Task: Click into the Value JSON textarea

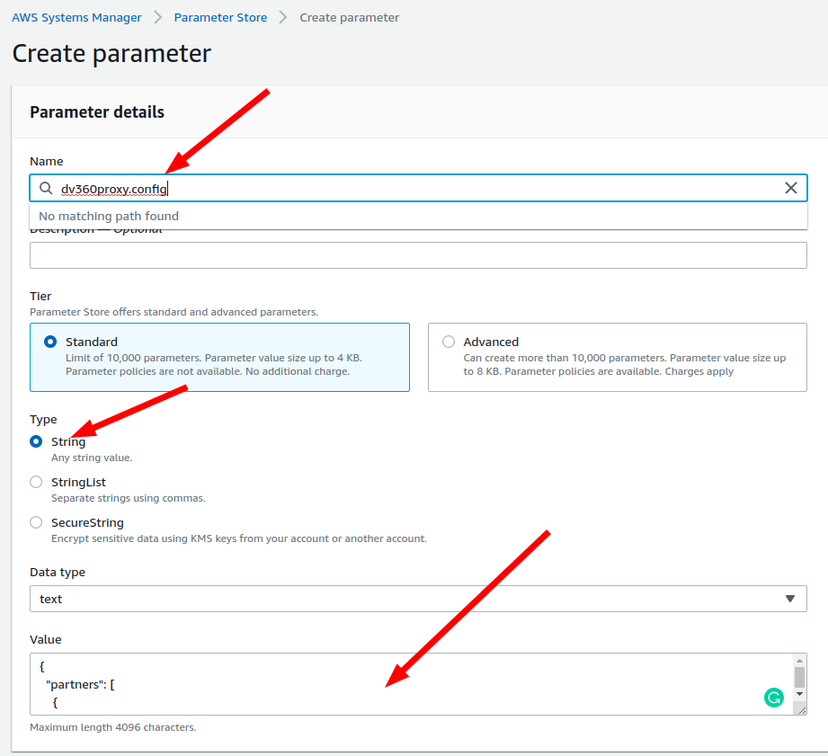Action: coord(412,684)
